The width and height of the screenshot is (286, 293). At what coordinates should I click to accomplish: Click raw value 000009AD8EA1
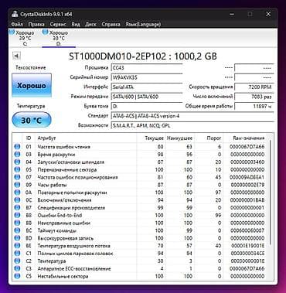[x=247, y=177]
